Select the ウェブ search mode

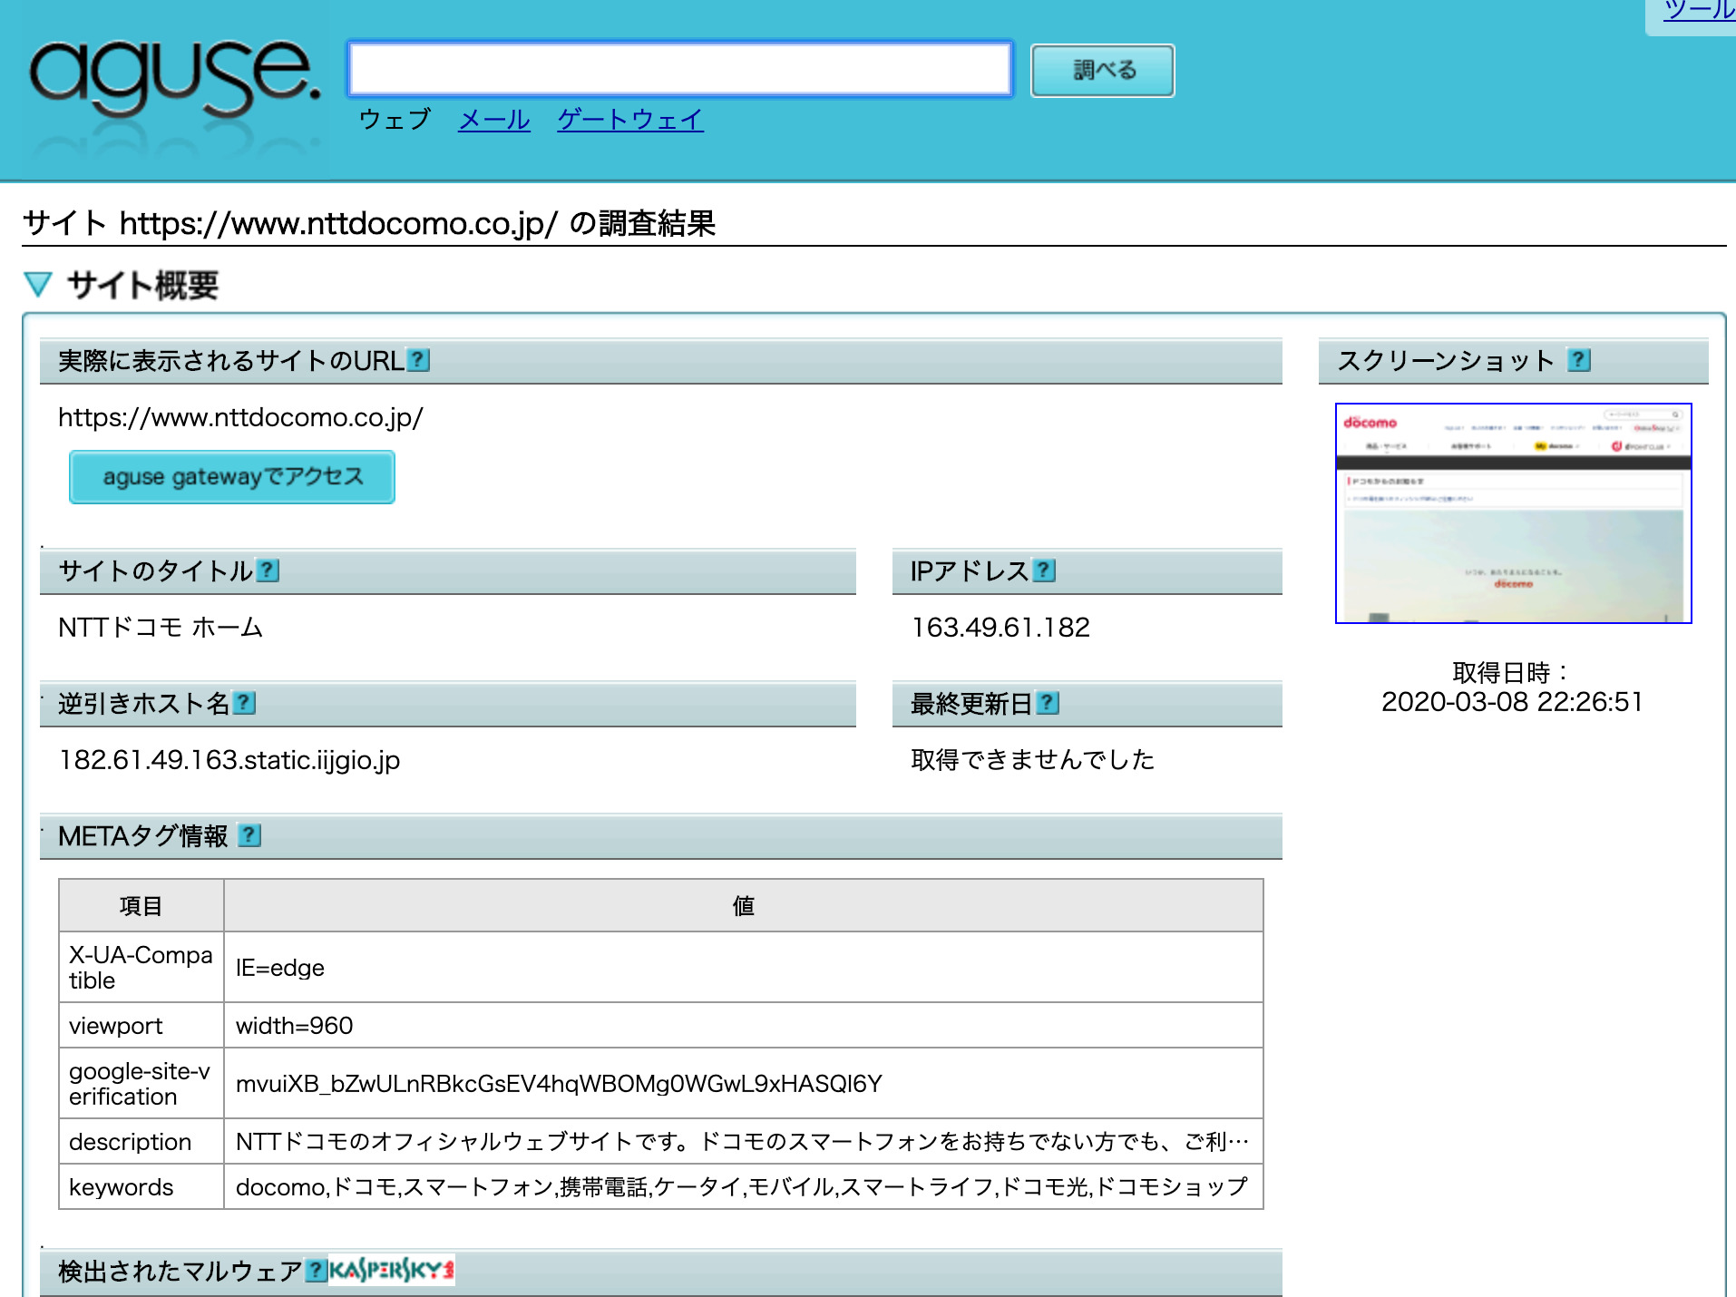395,120
